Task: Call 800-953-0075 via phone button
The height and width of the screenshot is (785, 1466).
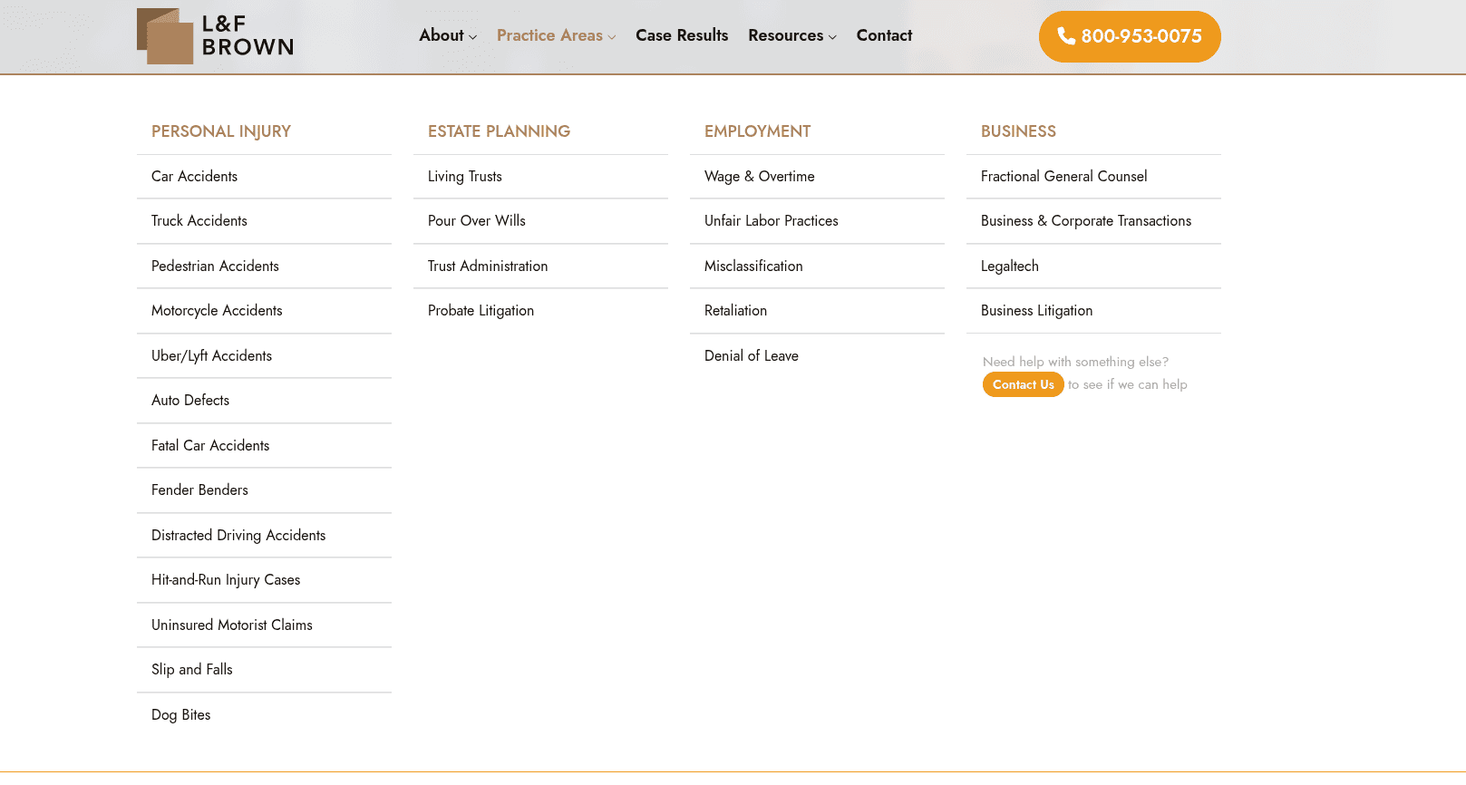Action: [1130, 36]
